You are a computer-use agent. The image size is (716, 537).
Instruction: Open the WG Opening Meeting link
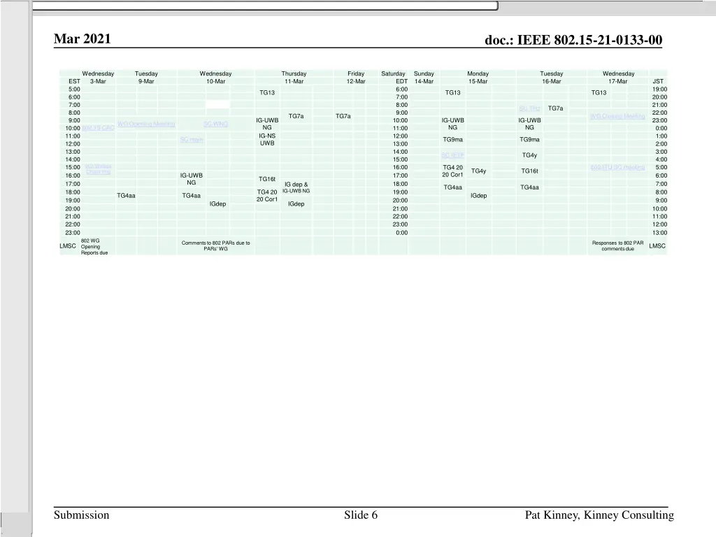(x=146, y=124)
